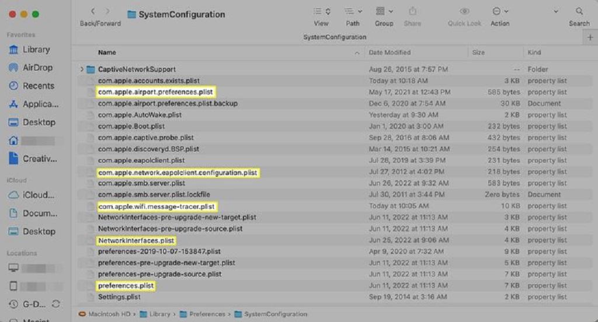
Task: Select the computer icon under Locations
Action: click(x=13, y=268)
